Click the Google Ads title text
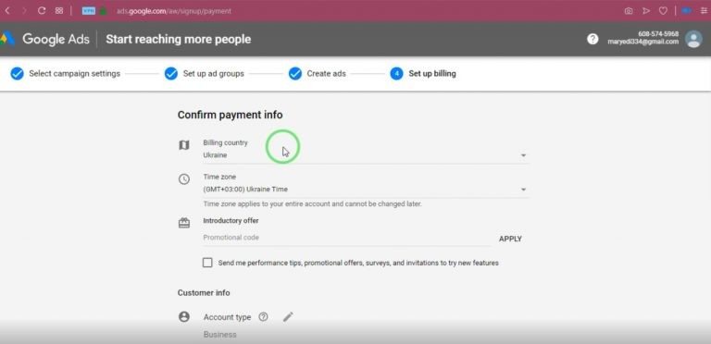Image resolution: width=711 pixels, height=344 pixels. point(56,39)
